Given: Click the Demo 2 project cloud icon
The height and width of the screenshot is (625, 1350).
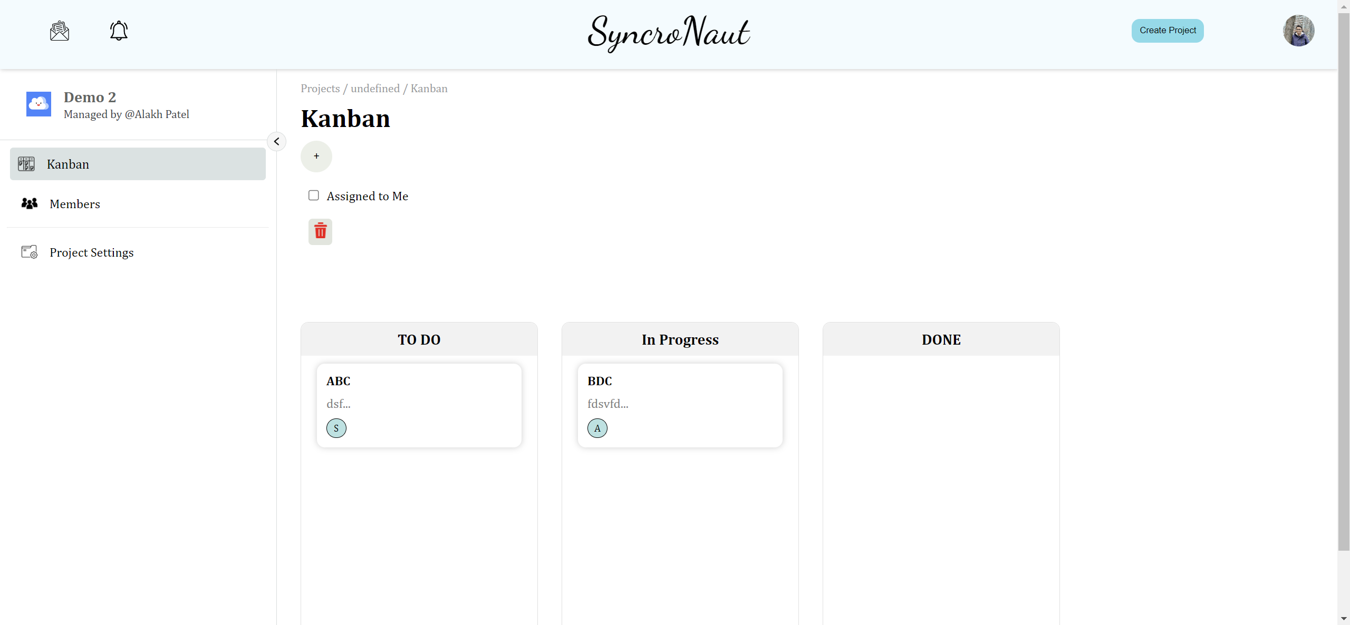Looking at the screenshot, I should 38,104.
